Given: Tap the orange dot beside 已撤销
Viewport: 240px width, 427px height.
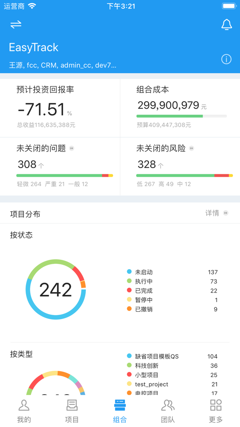Looking at the screenshot, I should pos(129,309).
